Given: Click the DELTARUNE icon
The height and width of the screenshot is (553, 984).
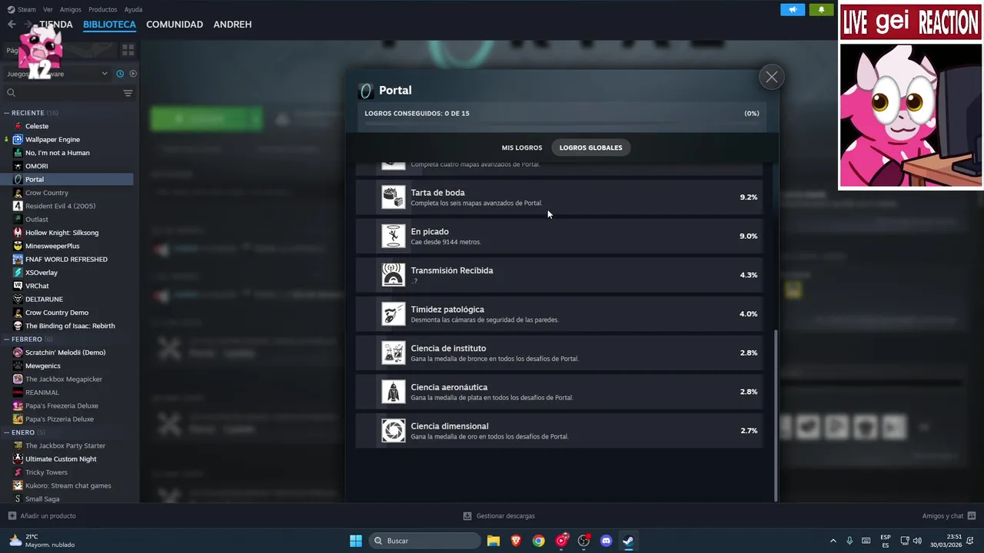Looking at the screenshot, I should 18,299.
